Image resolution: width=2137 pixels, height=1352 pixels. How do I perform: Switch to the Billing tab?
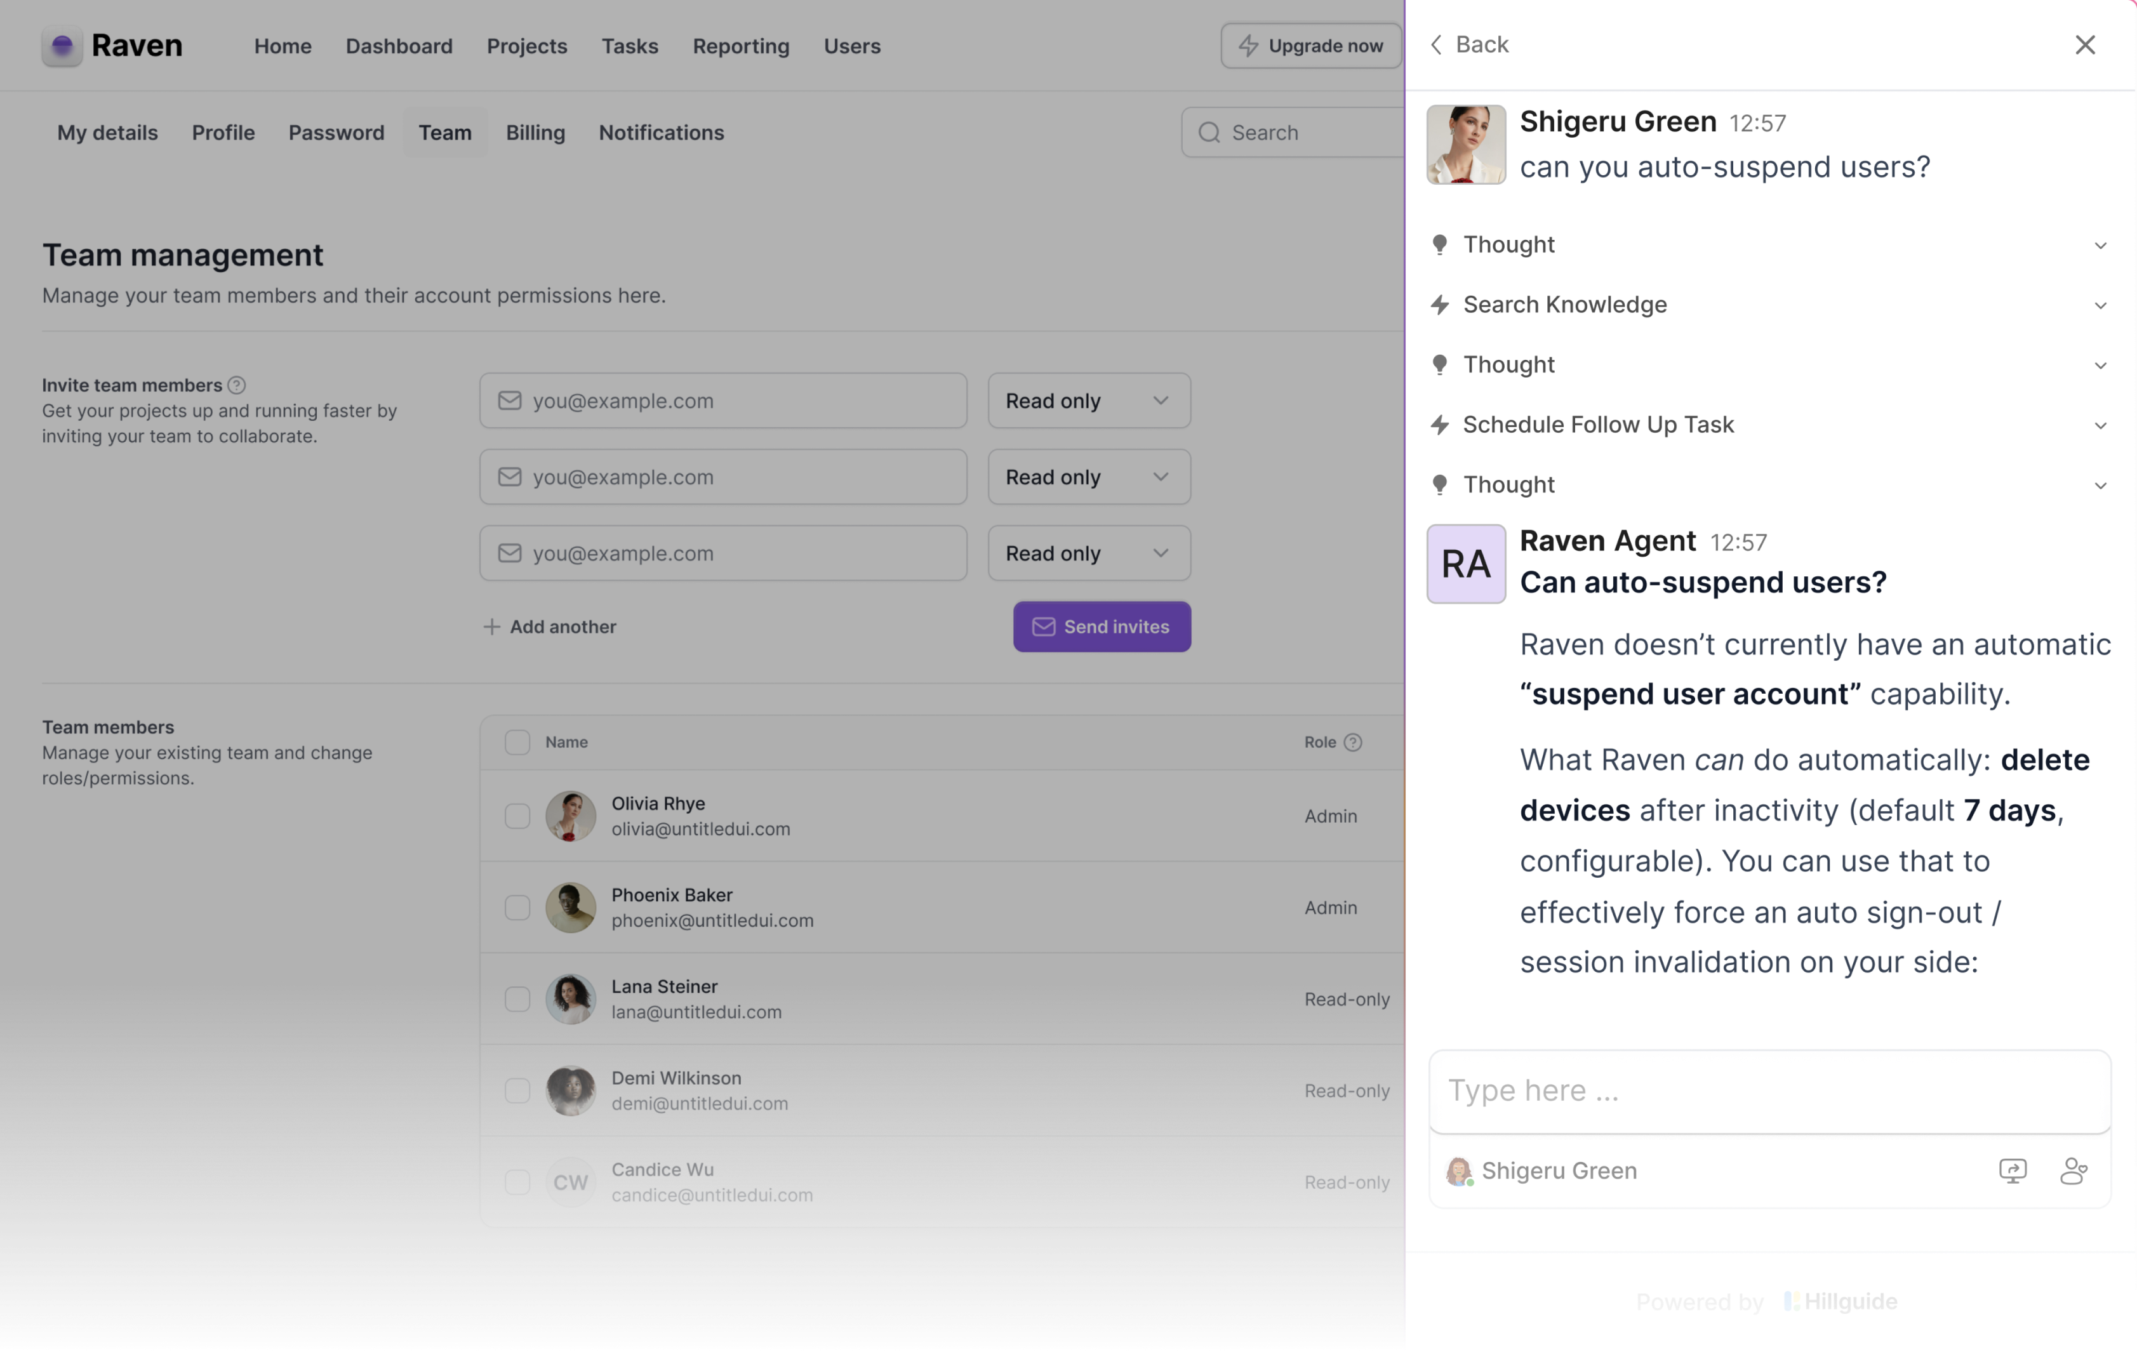pyautogui.click(x=535, y=132)
